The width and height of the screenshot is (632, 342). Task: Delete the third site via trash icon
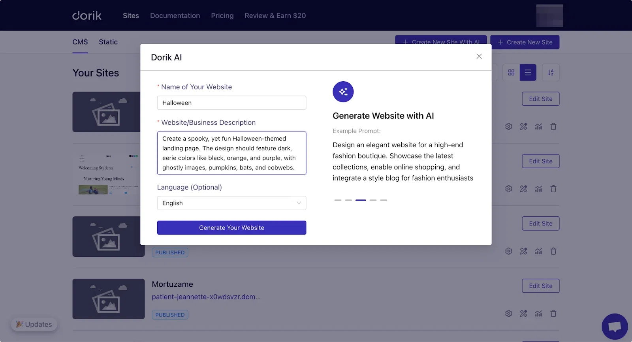[553, 251]
